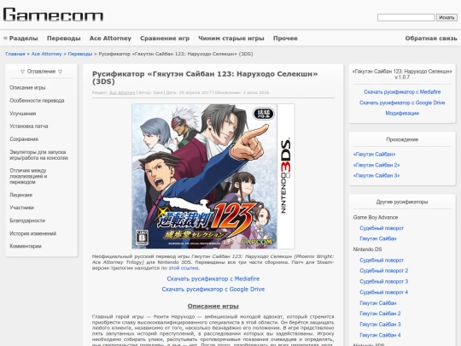This screenshot has width=461, height=346.
Task: Click the Ace Attorney section link under title
Action: coord(122,92)
